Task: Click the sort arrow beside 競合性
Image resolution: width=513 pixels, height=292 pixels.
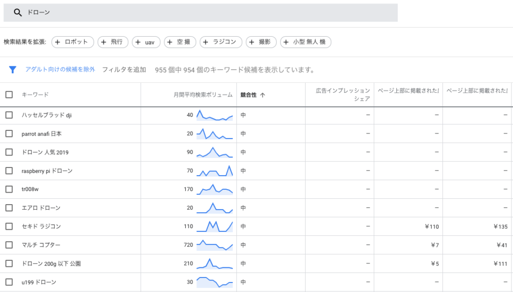Action: click(x=263, y=95)
